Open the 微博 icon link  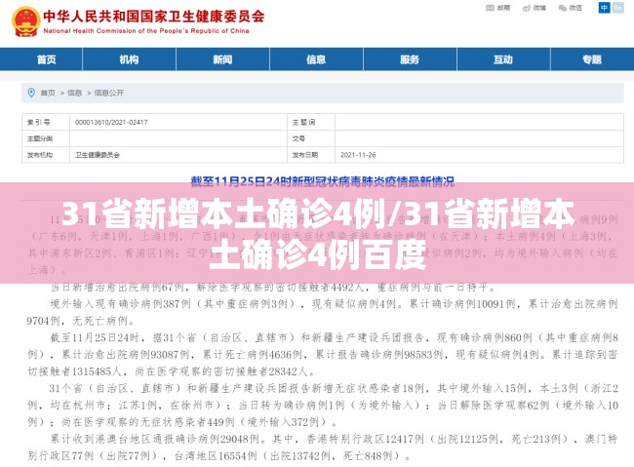point(535,8)
